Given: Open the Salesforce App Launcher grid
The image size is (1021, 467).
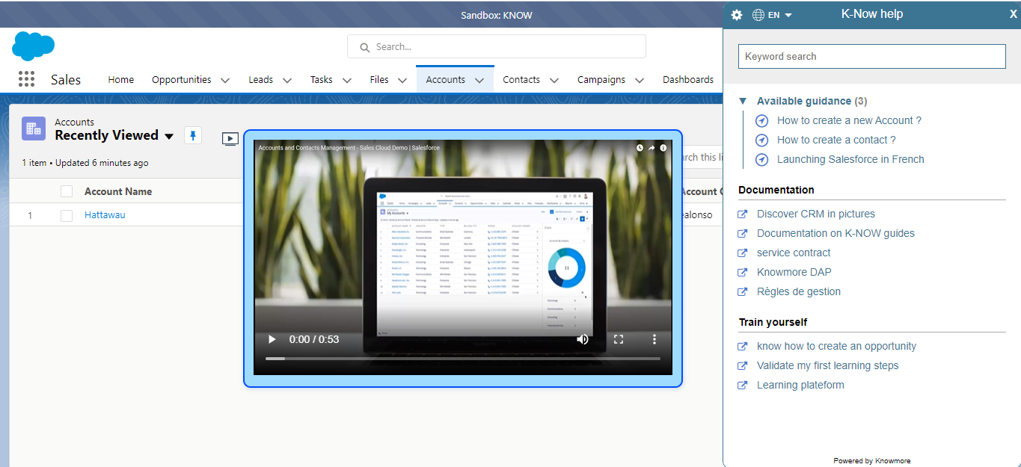Looking at the screenshot, I should [x=26, y=78].
